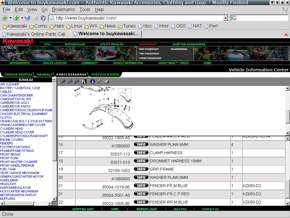Viewport: 290px width, 218px height.
Task: Click the DEALER LOCATOR link
Action: 55,63
